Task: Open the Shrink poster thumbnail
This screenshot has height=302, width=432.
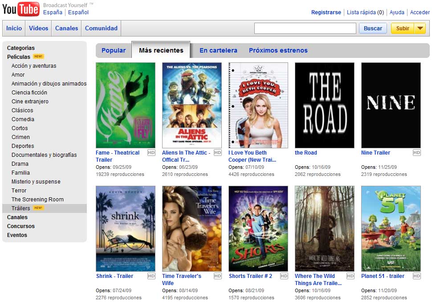Action: 126,229
